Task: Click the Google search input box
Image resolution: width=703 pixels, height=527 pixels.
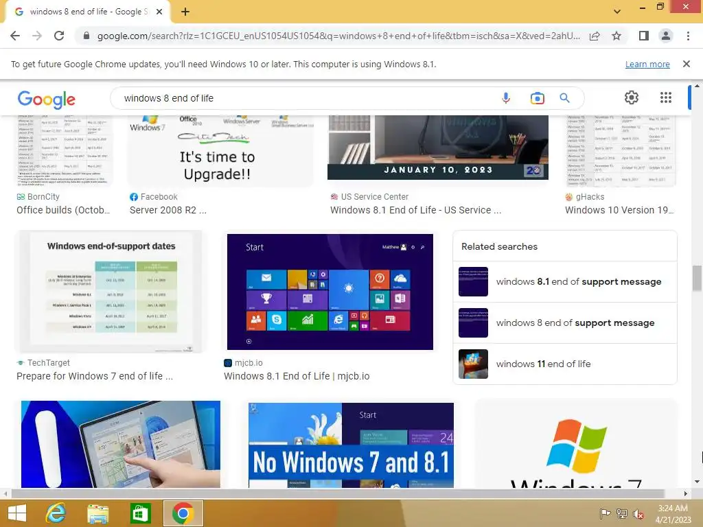Action: tap(305, 98)
